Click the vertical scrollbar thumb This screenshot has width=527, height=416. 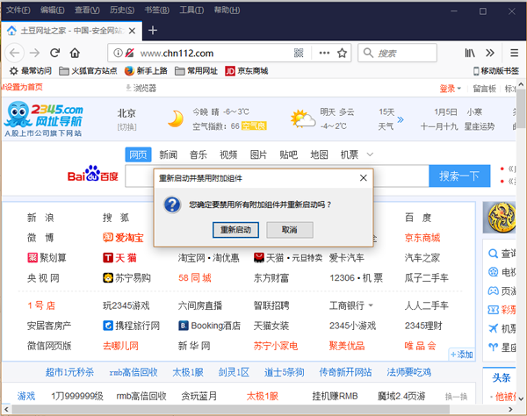(521, 107)
